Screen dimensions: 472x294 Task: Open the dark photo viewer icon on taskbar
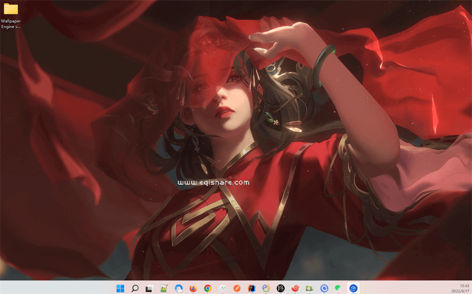point(148,287)
